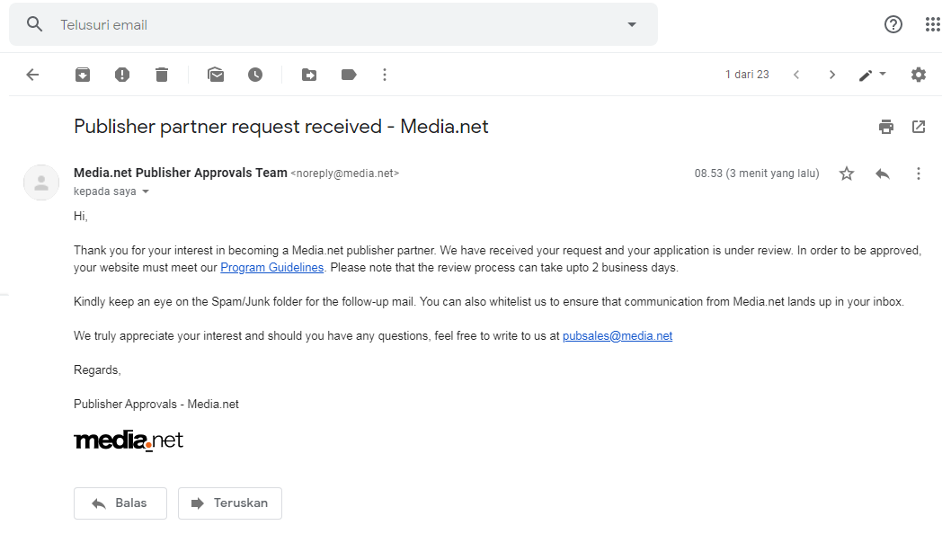Open toolbar more options menu
Image resolution: width=942 pixels, height=534 pixels.
click(385, 75)
